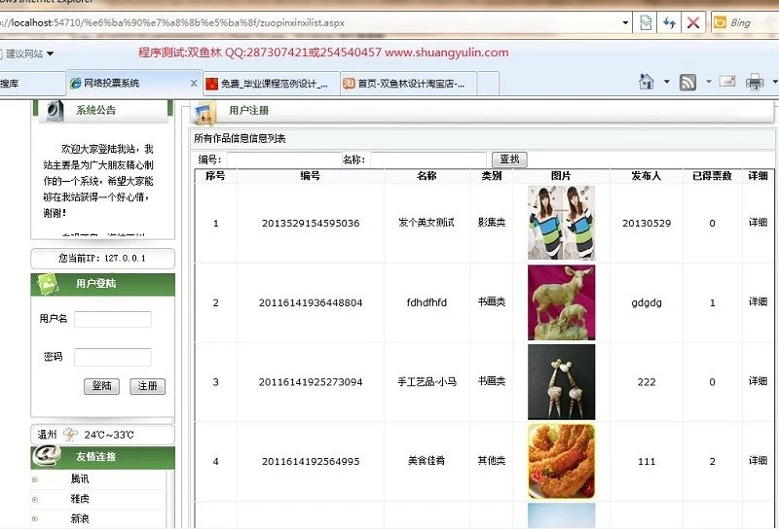Viewport: 779px width, 529px height.
Task: Click the fried shrimp food thumbnail
Action: tap(561, 462)
